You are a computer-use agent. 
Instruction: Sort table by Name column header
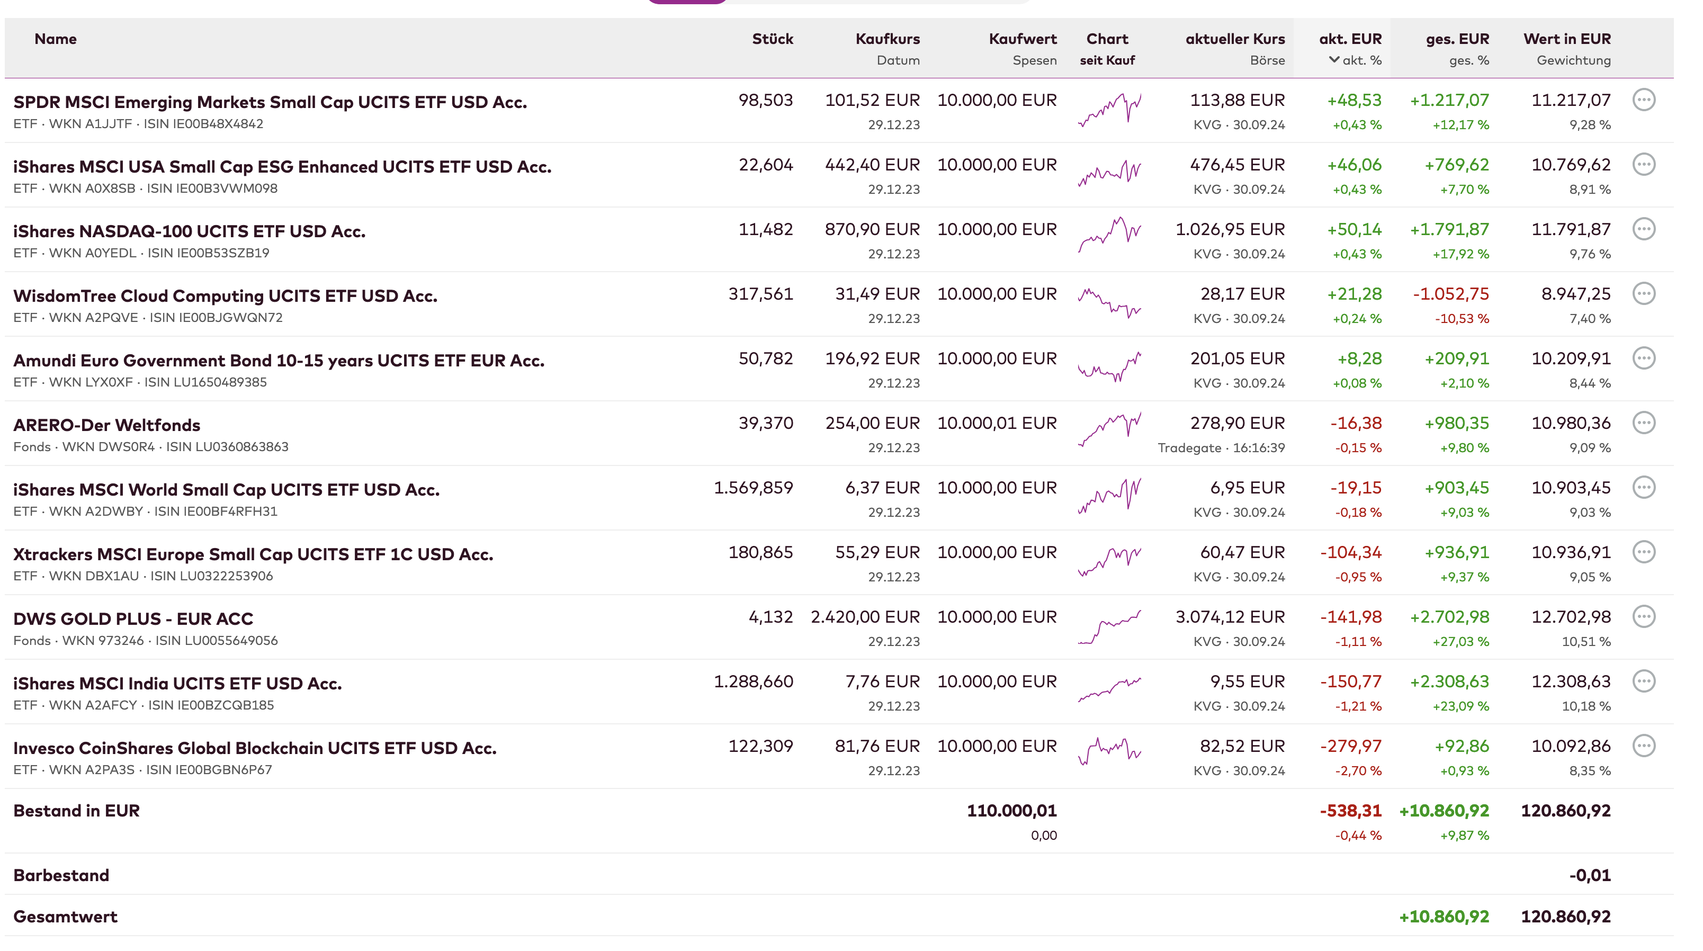[x=56, y=39]
